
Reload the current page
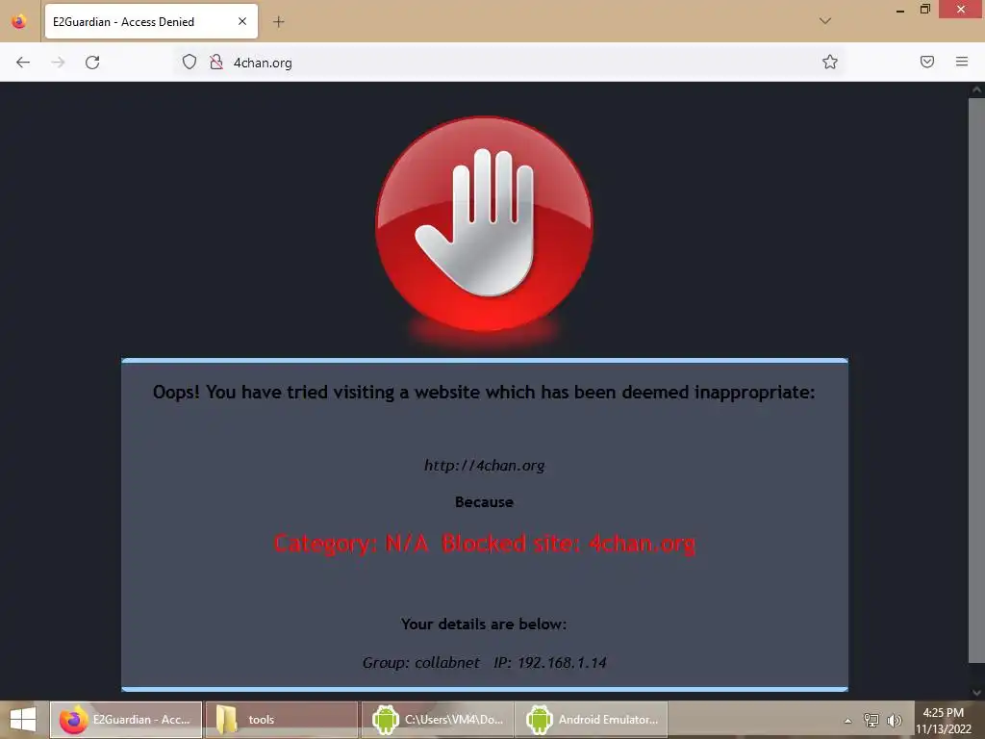(92, 63)
